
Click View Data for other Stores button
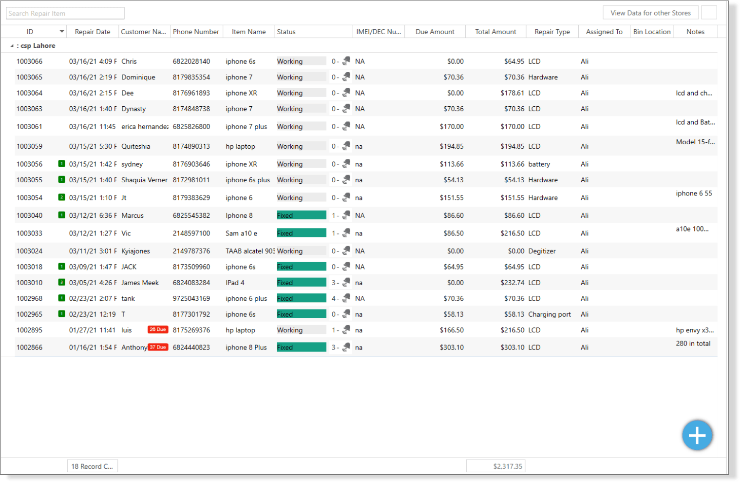[x=650, y=13]
